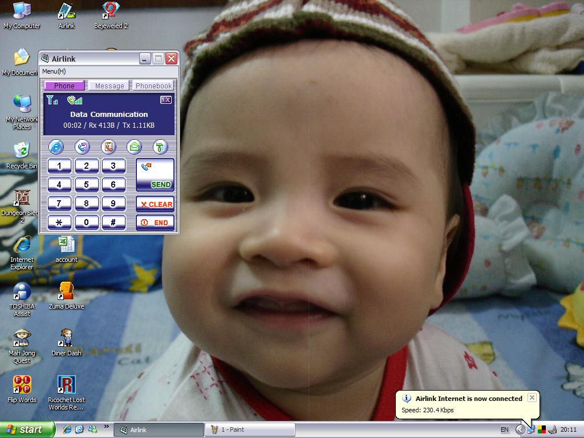Screen dimensions: 584x438
Task: Dial digit 3 on the keypad
Action: coord(113,166)
